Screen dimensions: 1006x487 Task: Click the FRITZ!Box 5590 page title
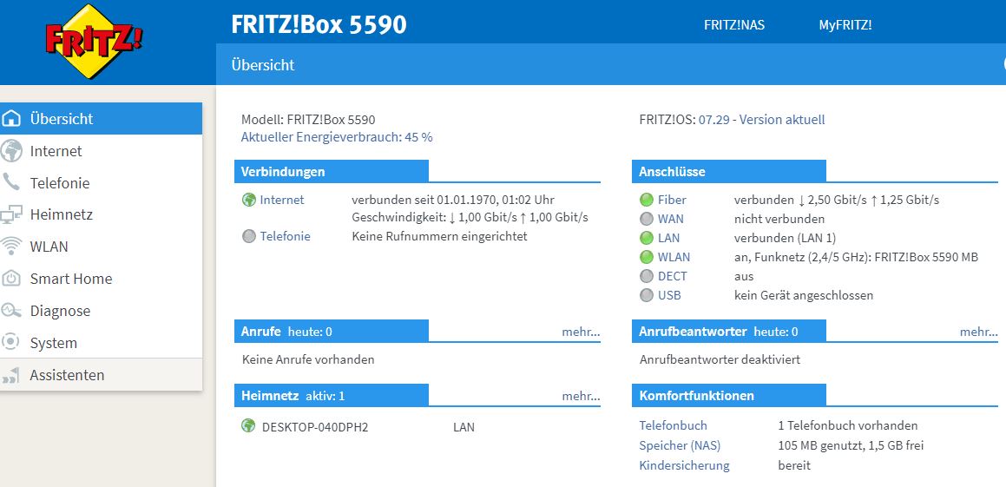coord(319,25)
